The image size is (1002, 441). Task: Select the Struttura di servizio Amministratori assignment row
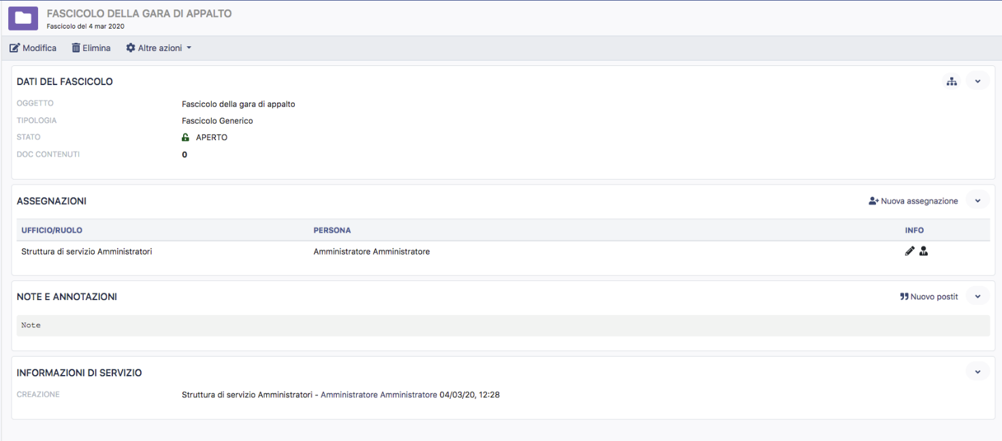click(x=86, y=252)
